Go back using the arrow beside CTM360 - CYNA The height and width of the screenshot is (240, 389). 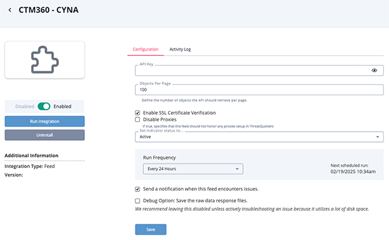coord(10,10)
